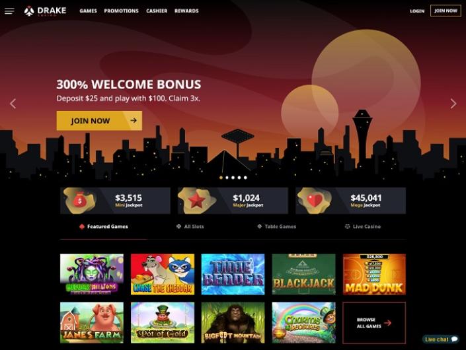This screenshot has height=350, width=466.
Task: Open the hamburger menu icon
Action: pyautogui.click(x=9, y=11)
